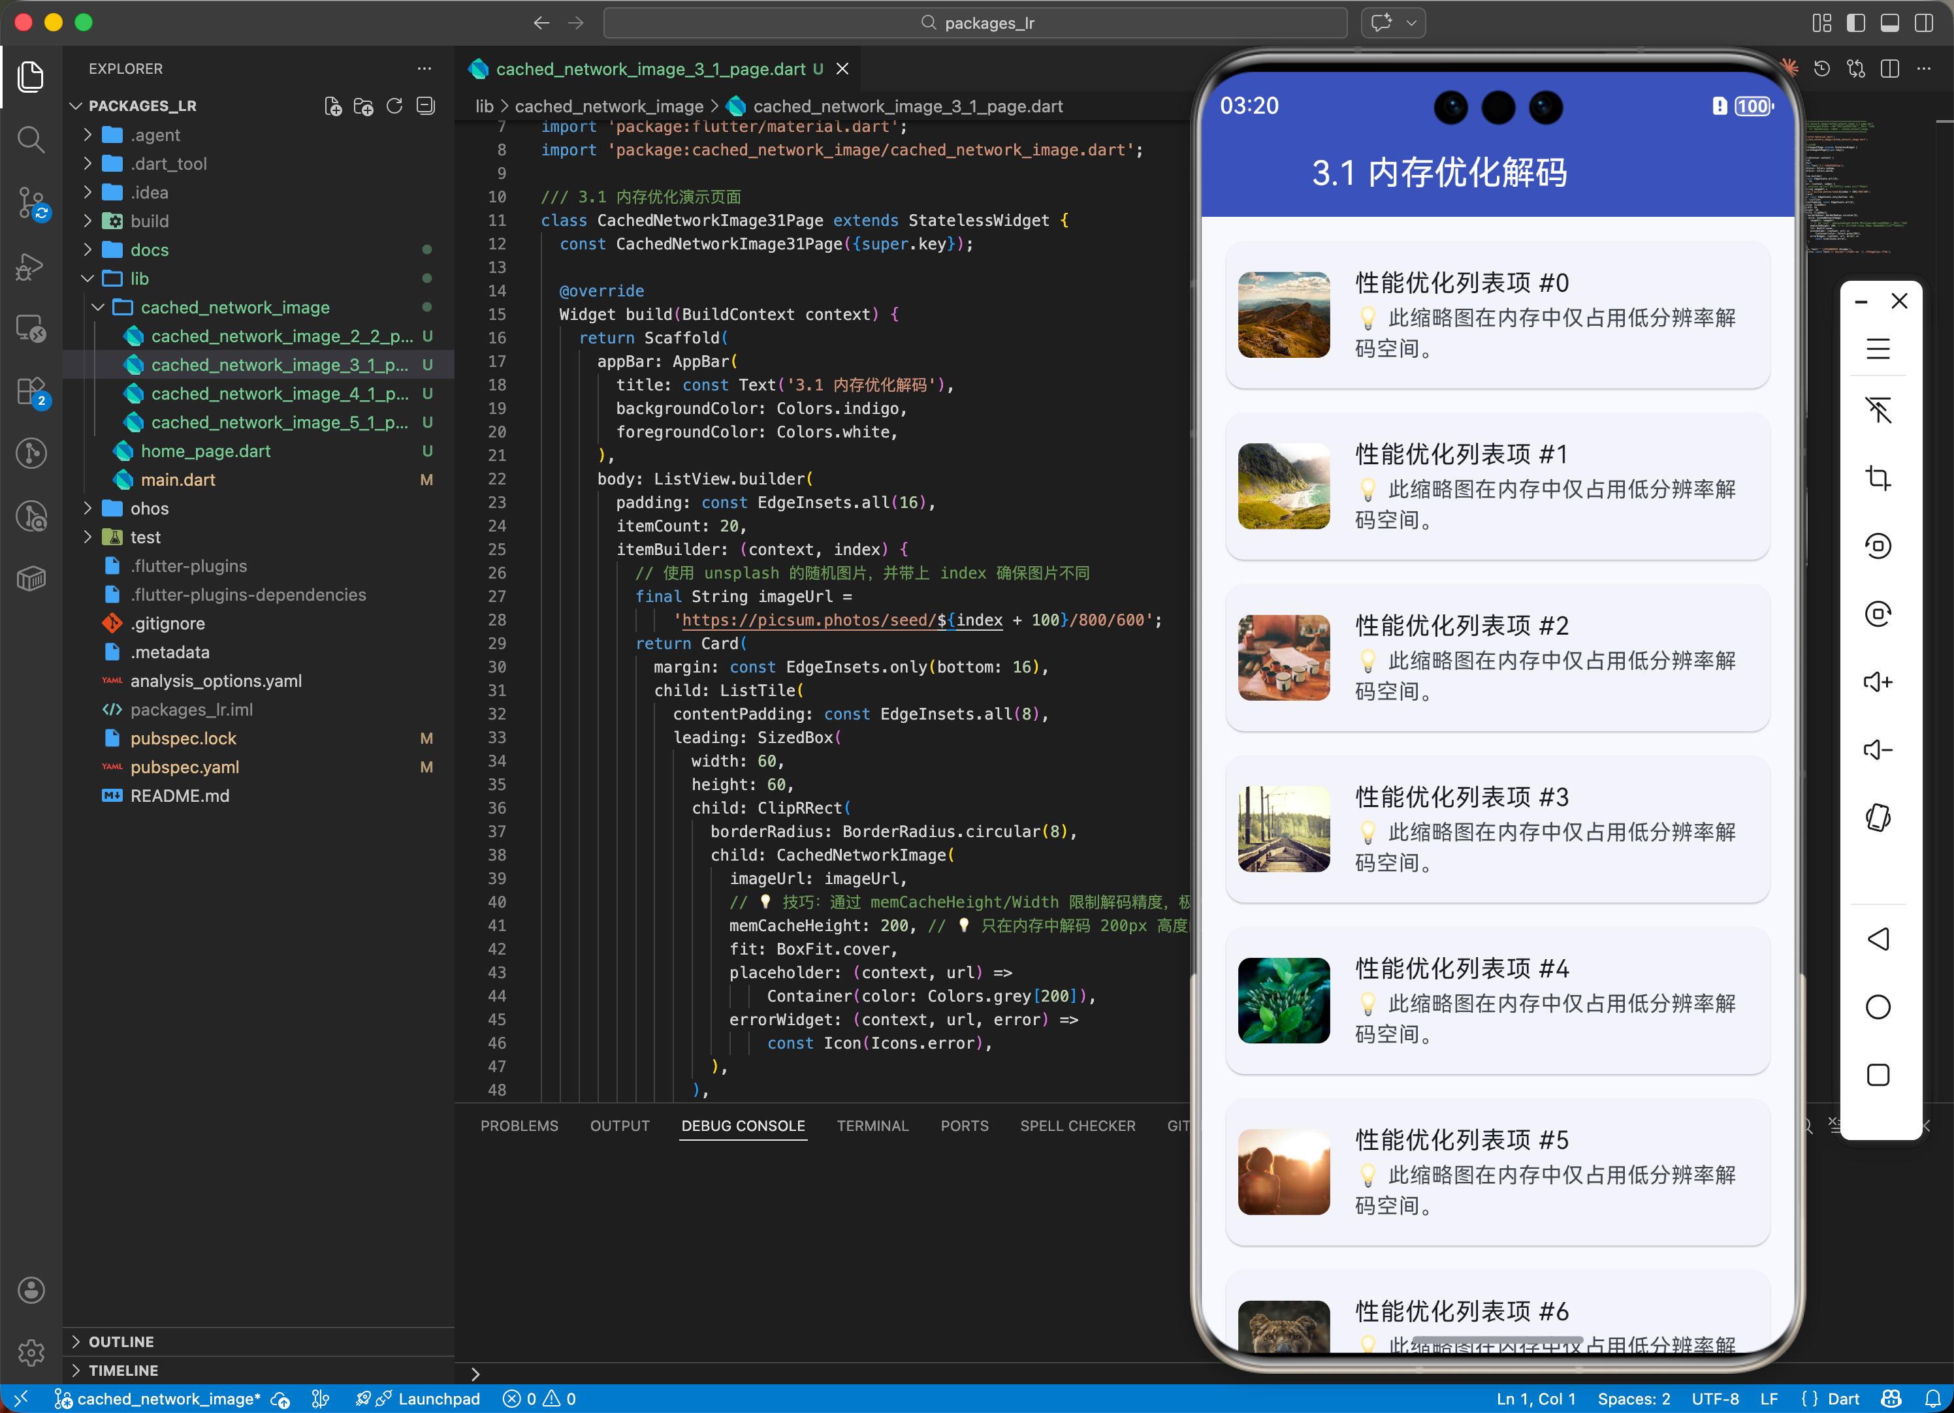The image size is (1954, 1413).
Task: Switch to the PROBLEMS panel tab
Action: (x=519, y=1126)
